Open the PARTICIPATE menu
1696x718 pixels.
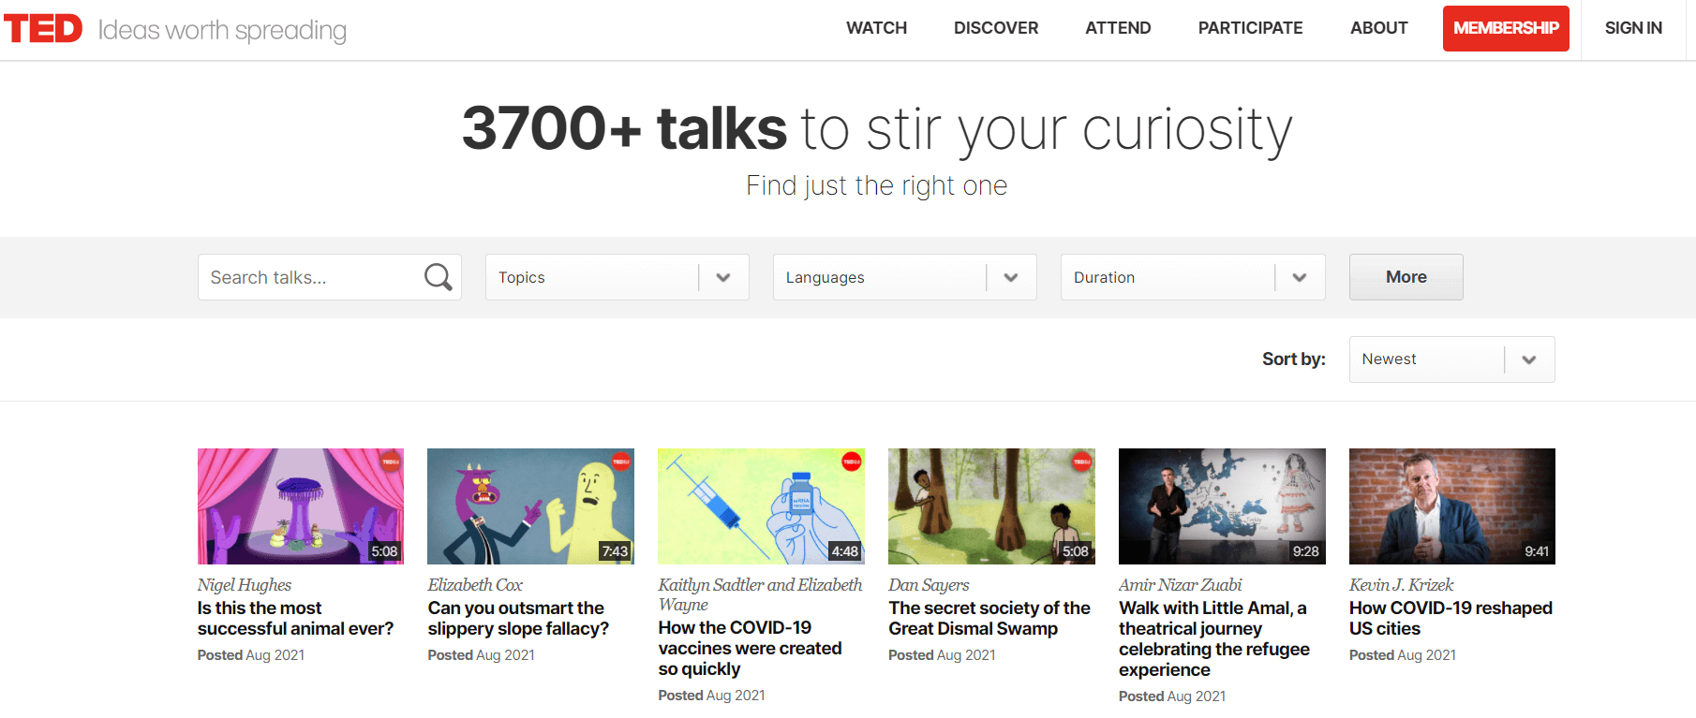[1250, 28]
